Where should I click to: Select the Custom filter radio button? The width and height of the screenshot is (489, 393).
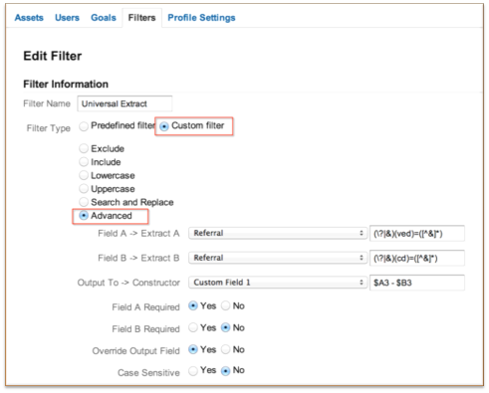[x=164, y=126]
